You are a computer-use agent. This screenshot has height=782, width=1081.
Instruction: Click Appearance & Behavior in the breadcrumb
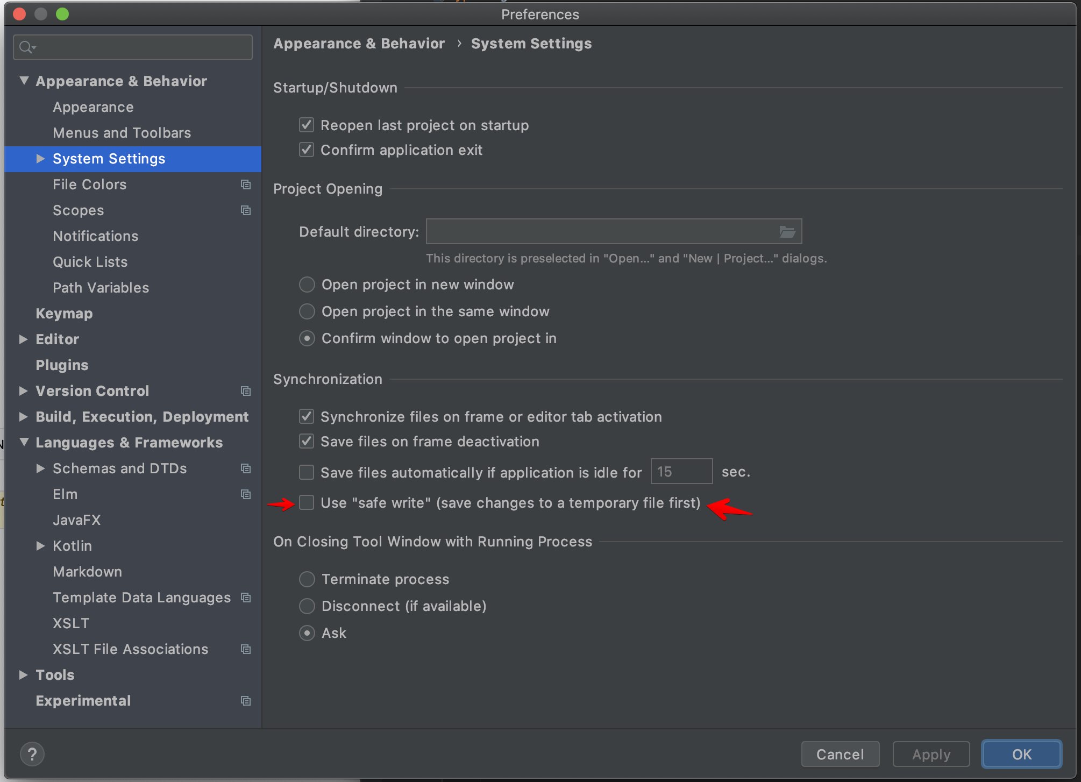359,44
